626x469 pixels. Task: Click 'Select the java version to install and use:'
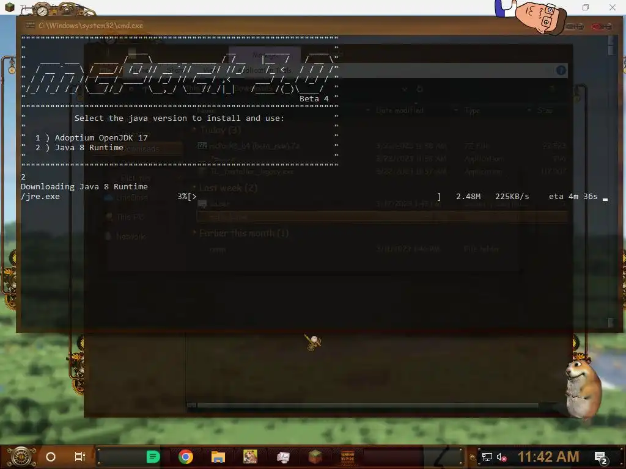(179, 118)
